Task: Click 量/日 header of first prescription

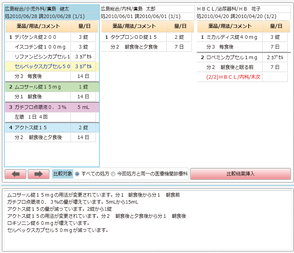Action: pos(85,26)
